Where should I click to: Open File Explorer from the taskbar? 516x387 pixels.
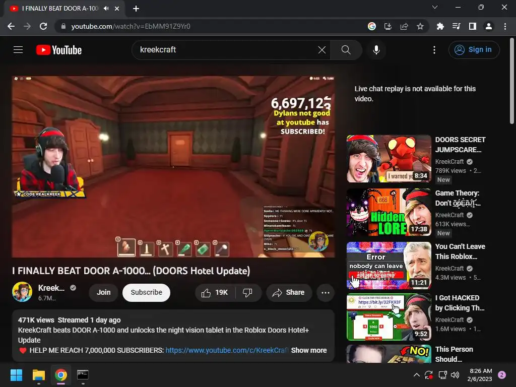[x=38, y=375]
